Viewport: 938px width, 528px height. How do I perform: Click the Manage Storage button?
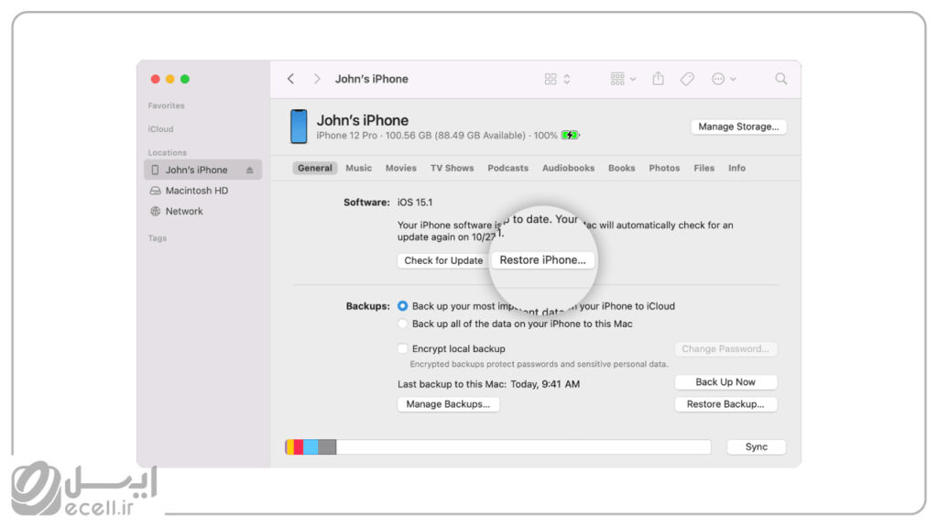tap(738, 126)
